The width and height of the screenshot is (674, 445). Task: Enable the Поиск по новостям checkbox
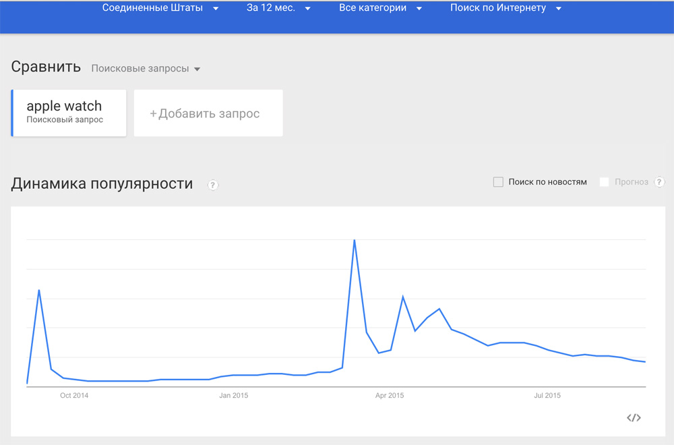point(498,182)
